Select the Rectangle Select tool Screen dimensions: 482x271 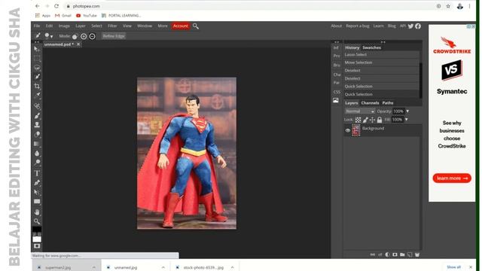point(37,59)
